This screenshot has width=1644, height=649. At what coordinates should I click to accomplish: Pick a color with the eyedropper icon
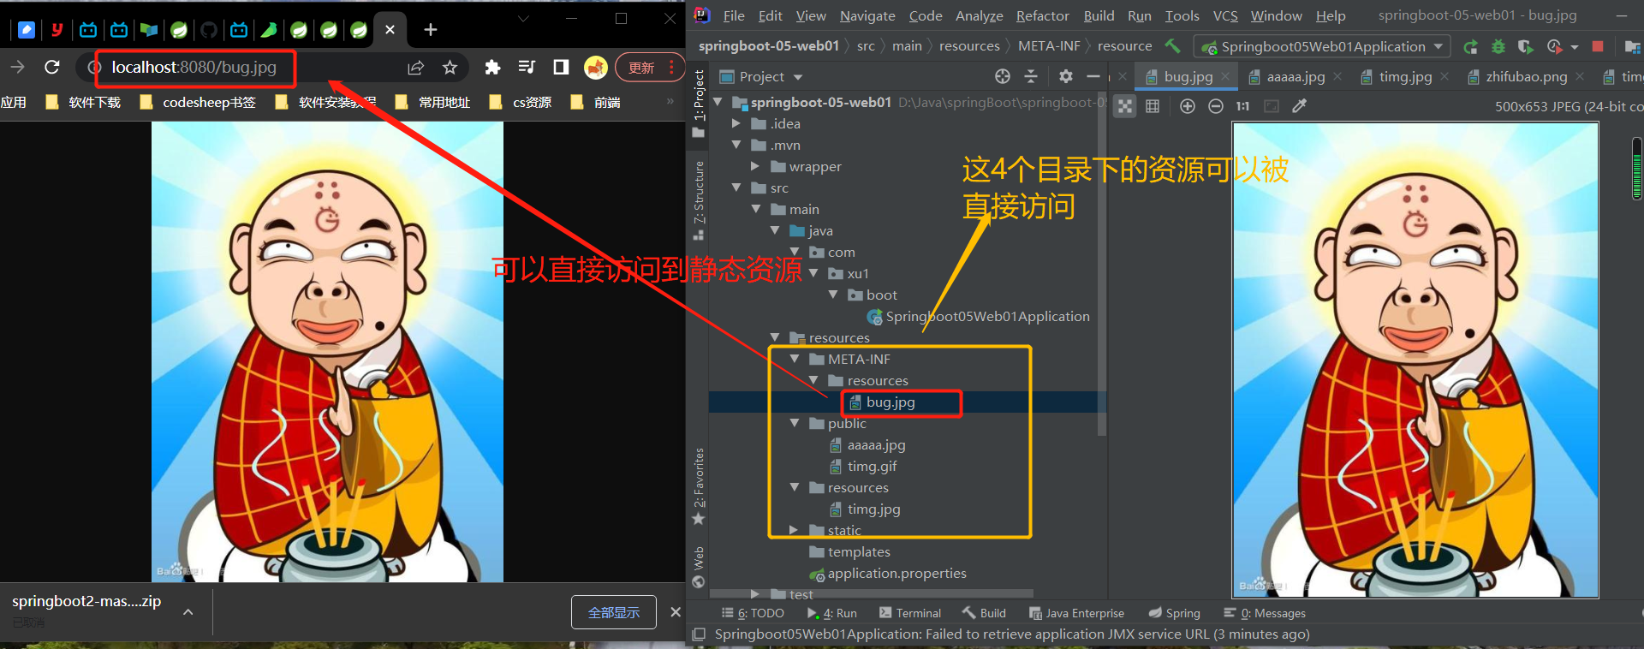[1299, 106]
